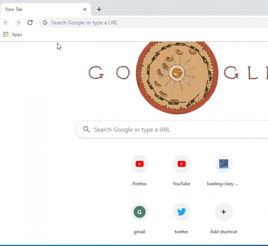
Task: Open the Google Doodle disc image
Action: click(177, 78)
